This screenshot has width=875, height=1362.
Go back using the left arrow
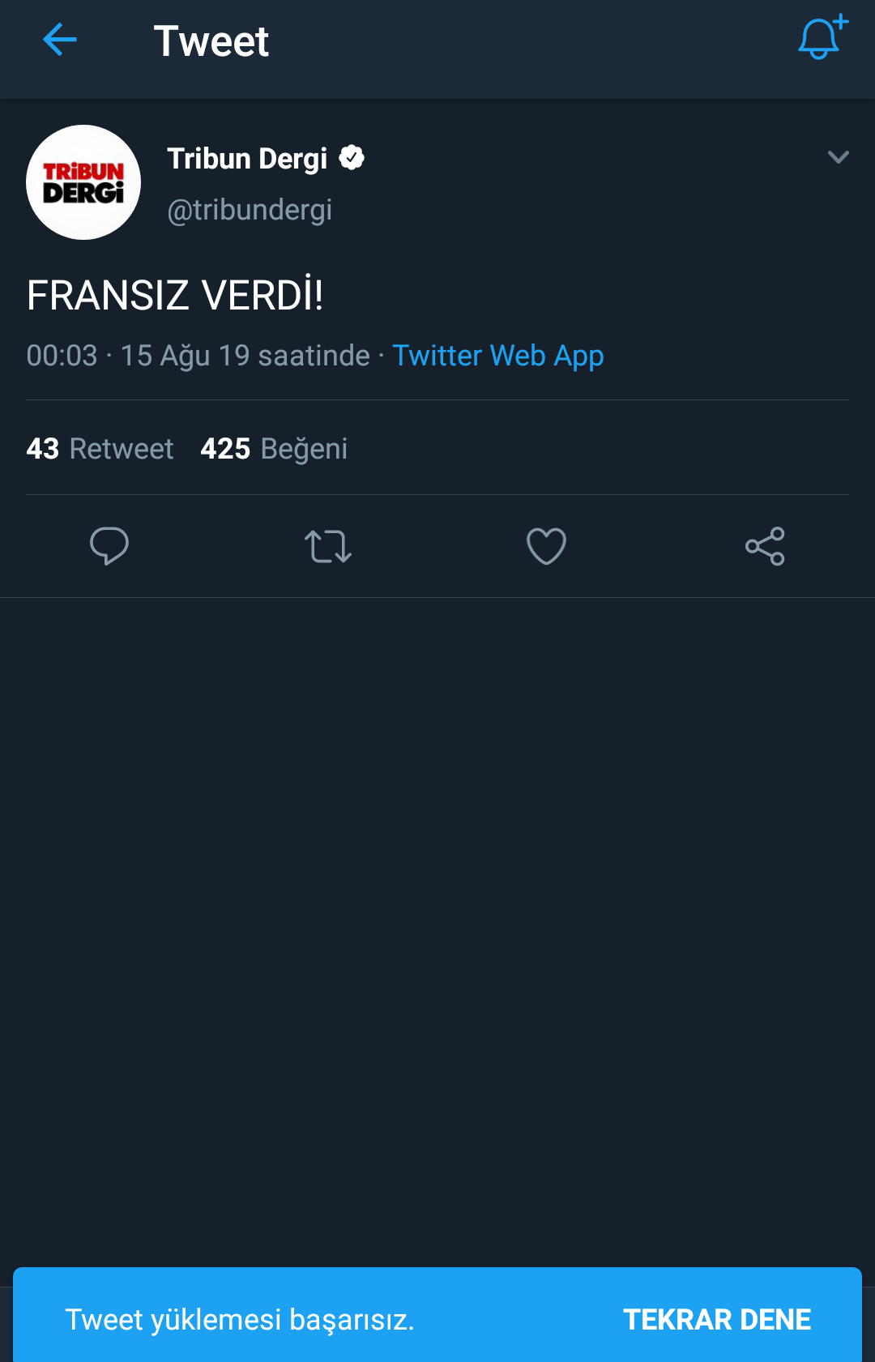pyautogui.click(x=59, y=40)
